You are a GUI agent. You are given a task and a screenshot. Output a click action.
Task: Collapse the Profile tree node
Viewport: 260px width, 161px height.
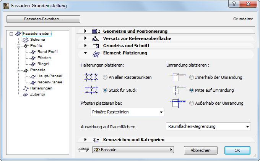(19, 46)
